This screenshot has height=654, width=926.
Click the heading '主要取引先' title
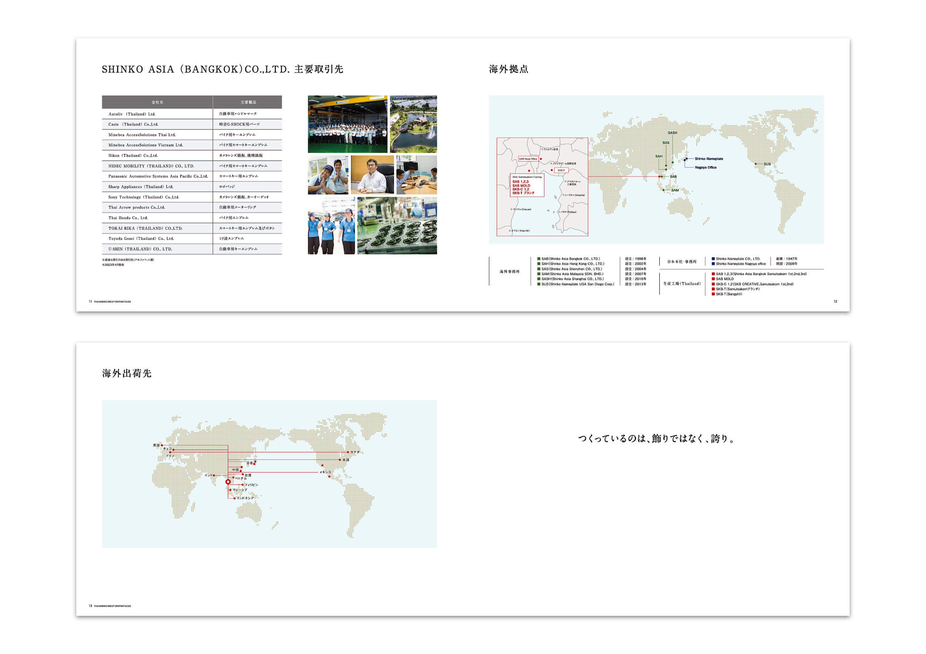click(x=319, y=69)
